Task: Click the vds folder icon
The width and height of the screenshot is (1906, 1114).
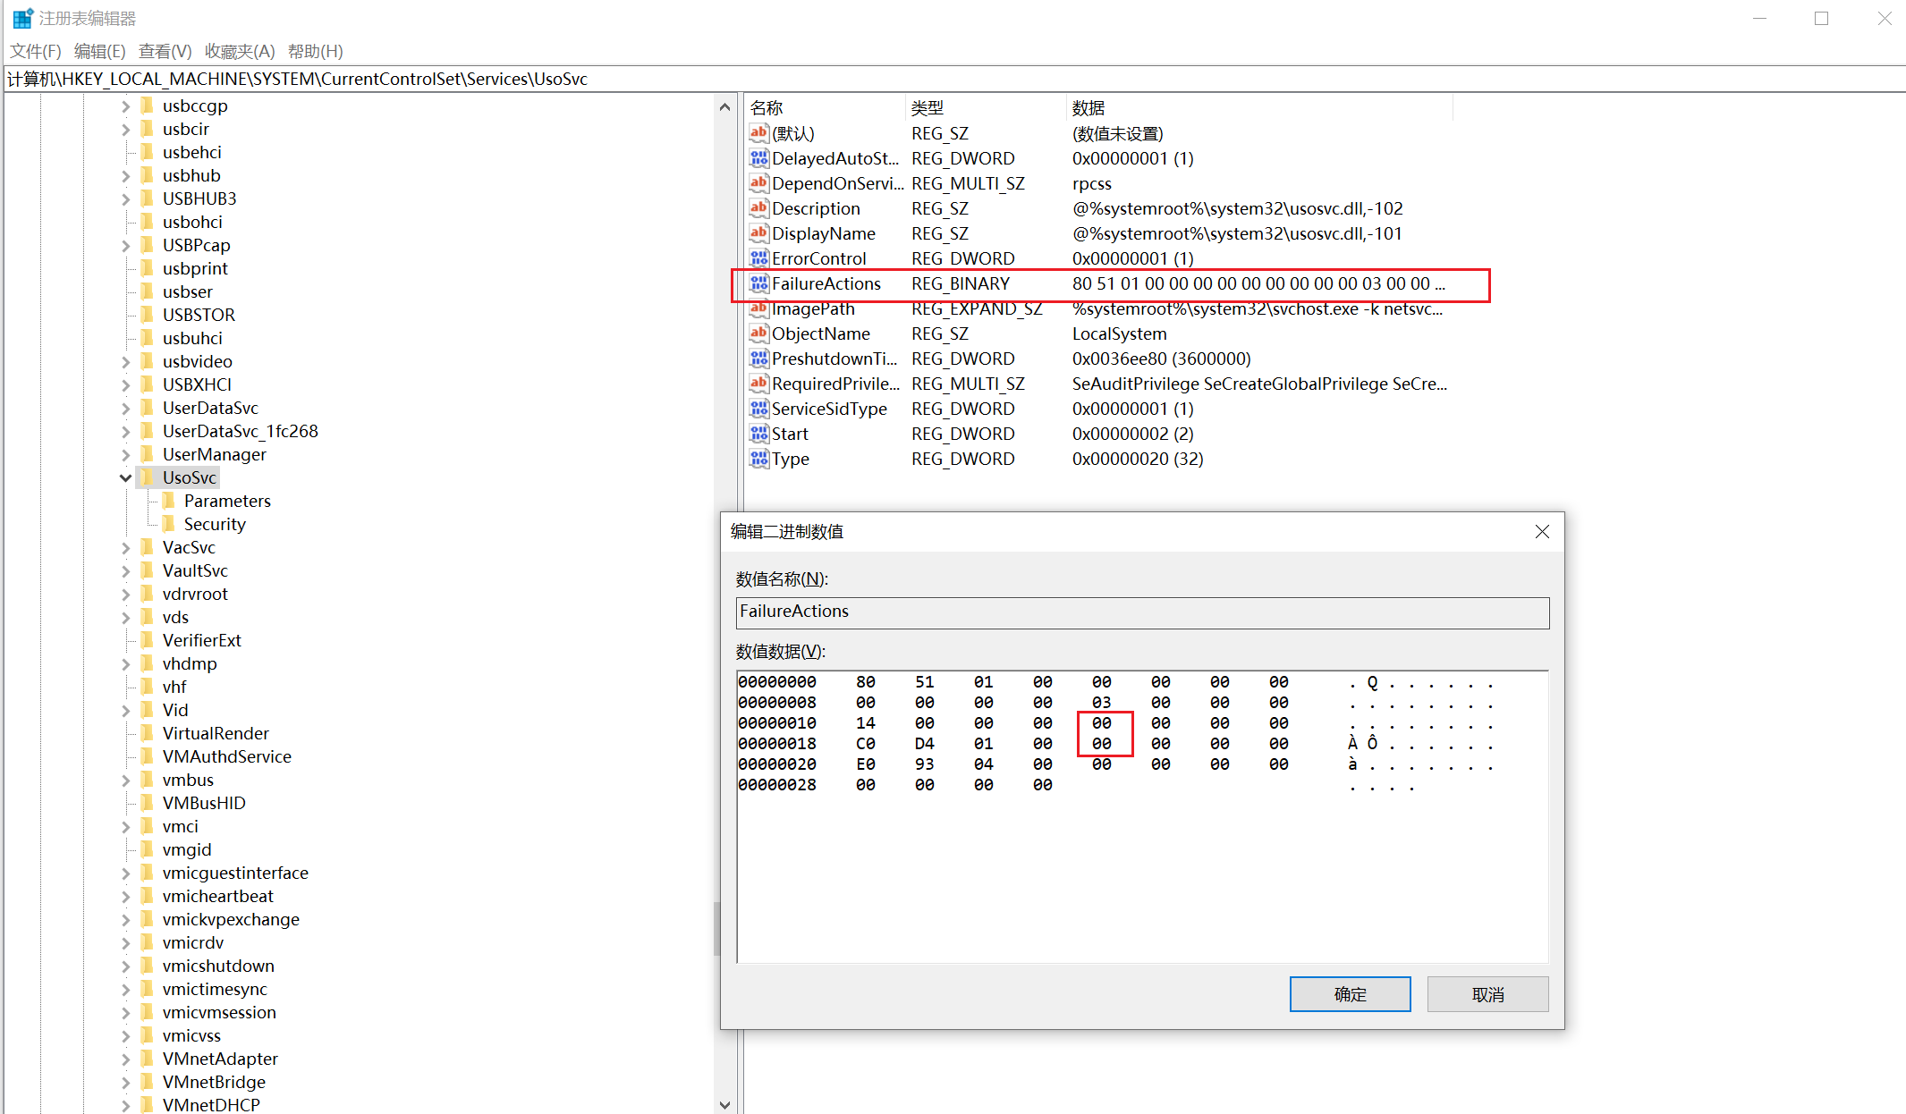Action: [x=148, y=616]
